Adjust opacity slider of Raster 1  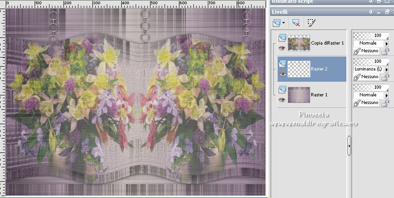371,87
